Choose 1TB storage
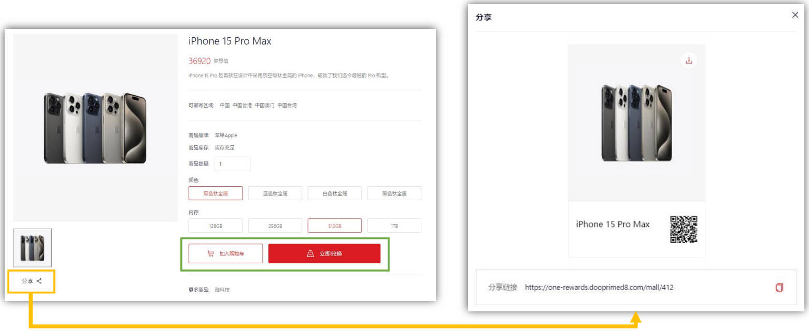Screen dimensions: 809x331 394,226
